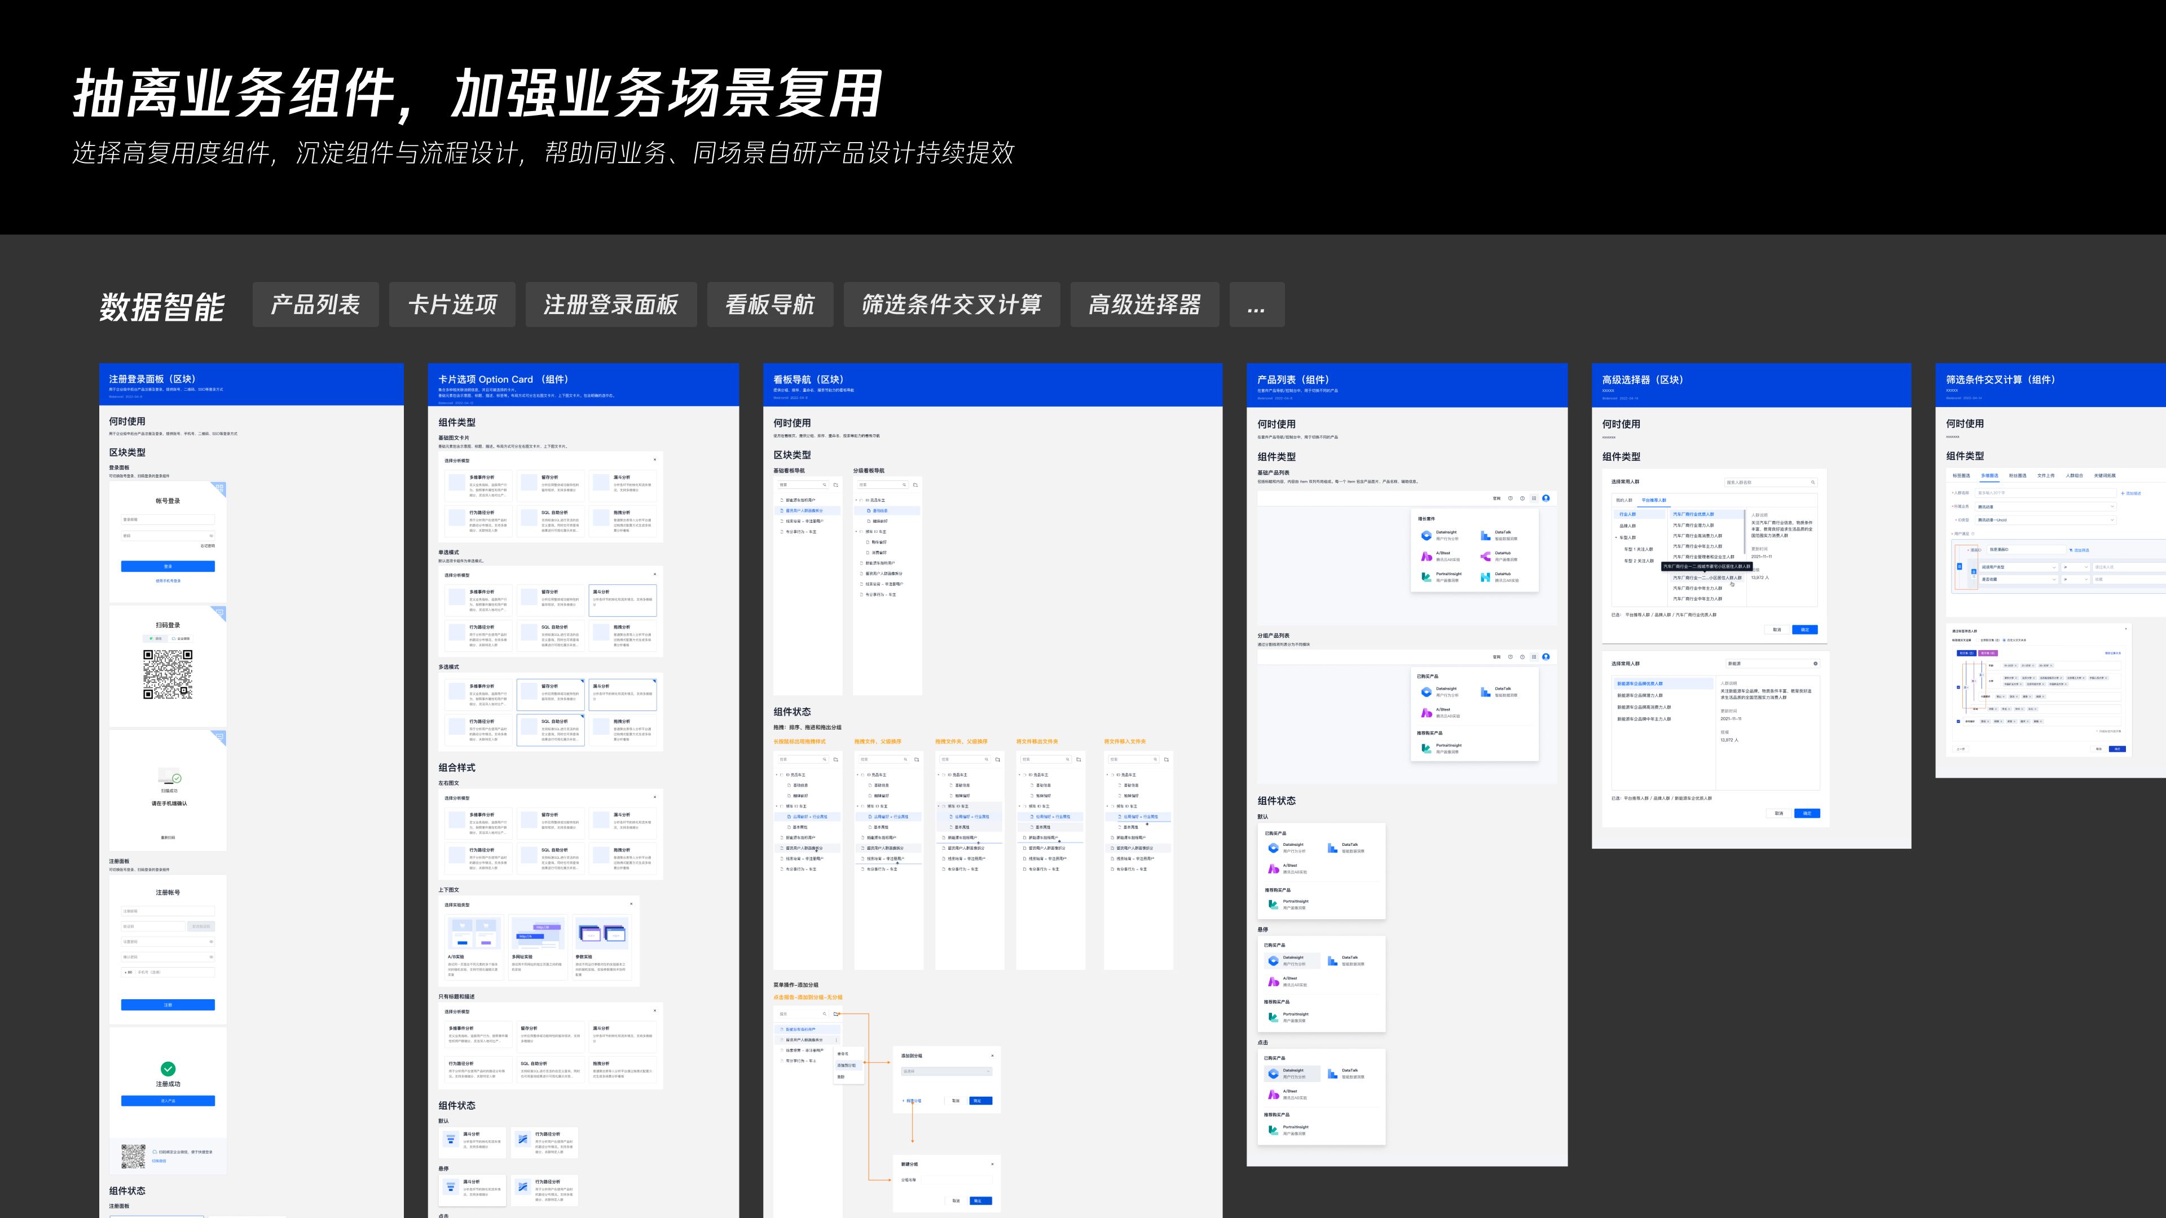This screenshot has height=1218, width=2166.
Task: Open the app grid icon under 基础产品列表
Action: click(1534, 498)
